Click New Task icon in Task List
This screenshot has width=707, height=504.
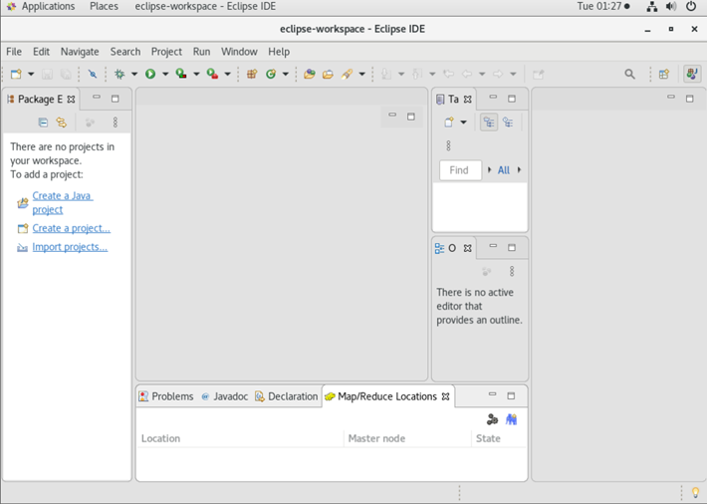click(449, 123)
